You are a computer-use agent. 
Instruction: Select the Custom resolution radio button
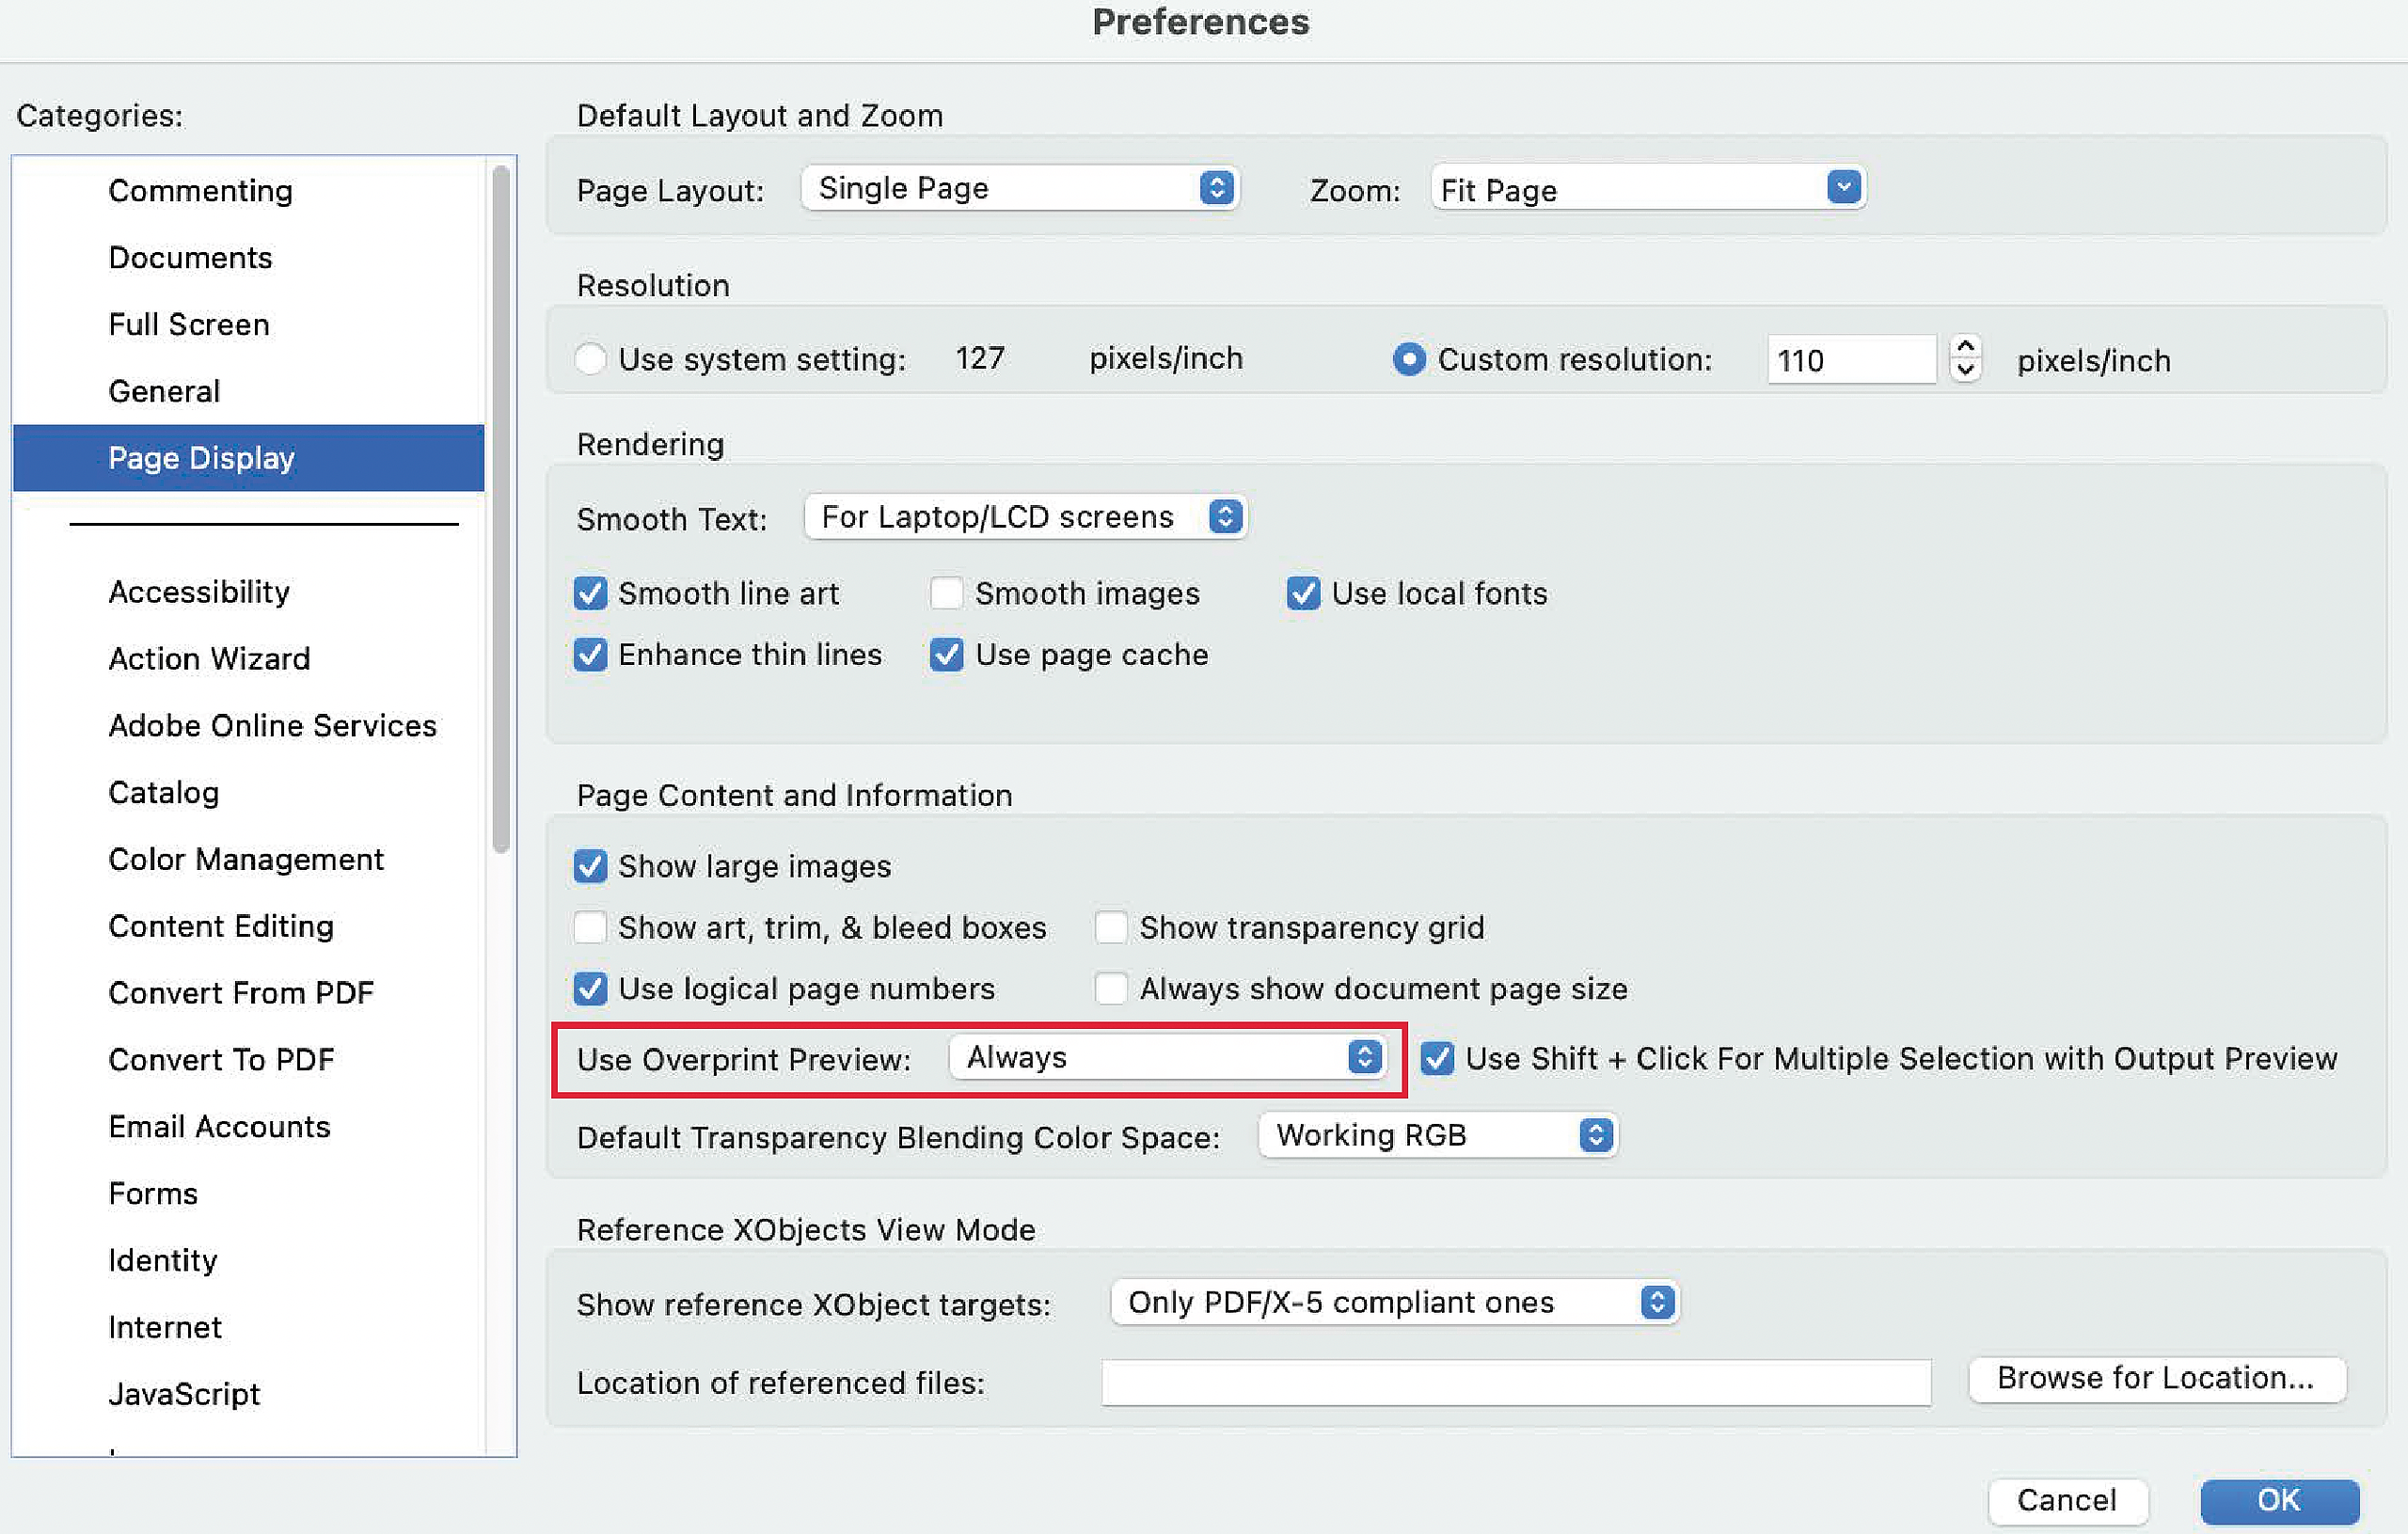1409,359
